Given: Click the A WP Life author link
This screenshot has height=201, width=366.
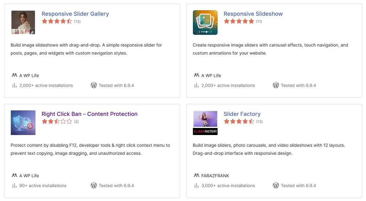Looking at the screenshot, I should (x=29, y=75).
